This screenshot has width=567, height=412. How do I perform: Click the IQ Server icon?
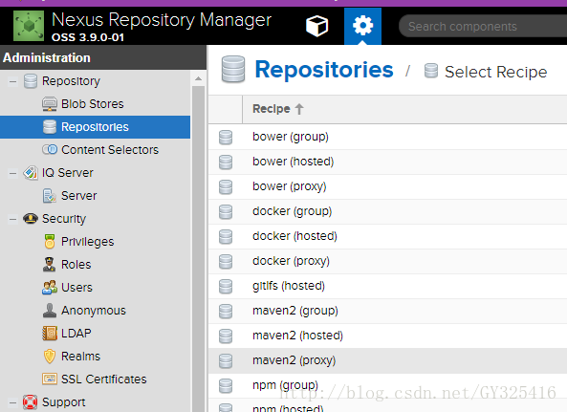tap(31, 173)
